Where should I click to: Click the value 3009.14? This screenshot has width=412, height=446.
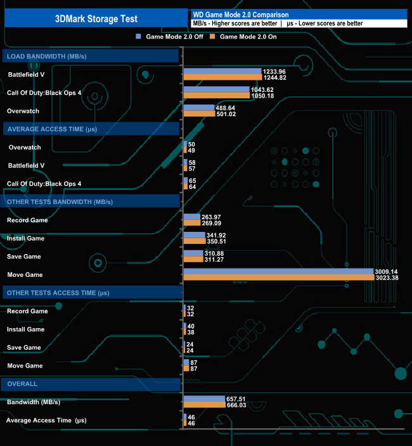pyautogui.click(x=386, y=272)
